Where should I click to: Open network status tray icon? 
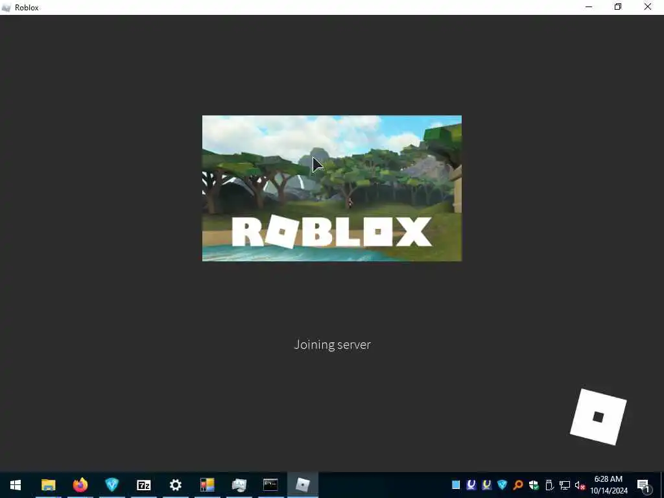coord(565,485)
